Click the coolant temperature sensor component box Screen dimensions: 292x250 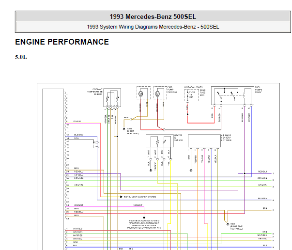pyautogui.click(x=112, y=97)
